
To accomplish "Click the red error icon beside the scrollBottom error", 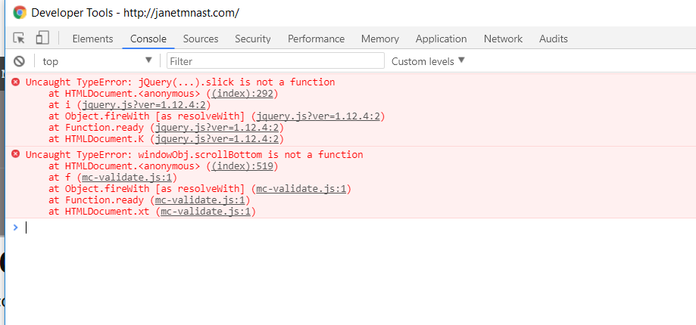I will point(16,154).
